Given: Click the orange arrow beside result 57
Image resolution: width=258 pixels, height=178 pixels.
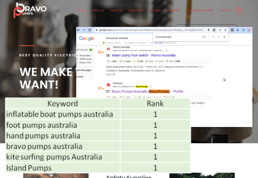Looking at the screenshot, I should click(104, 88).
